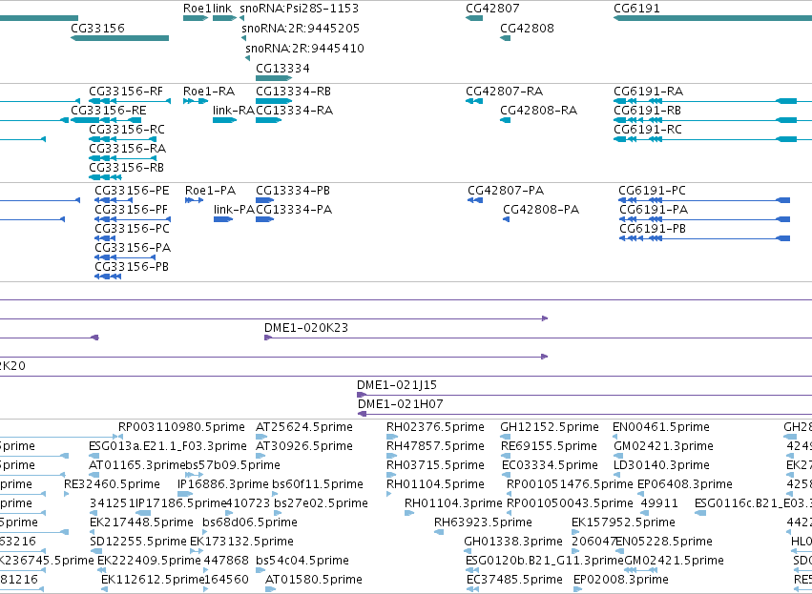Select transcript CG13334-RB
This screenshot has height=594, width=812.
[x=293, y=92]
